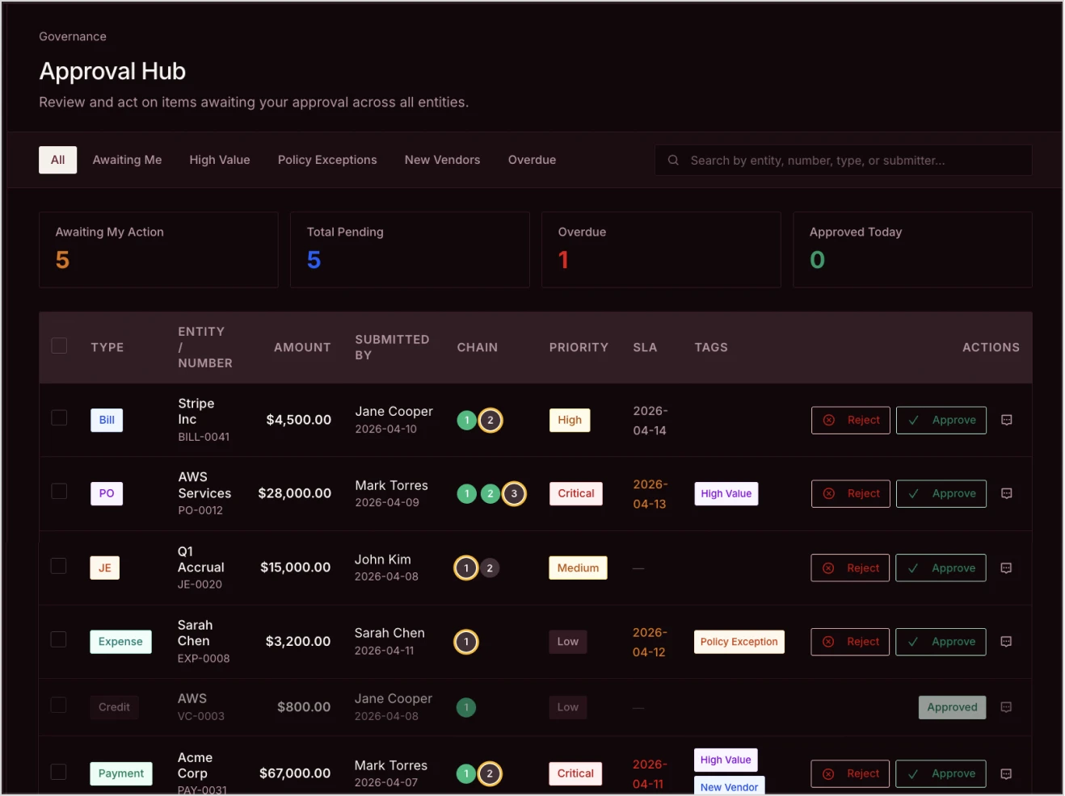Click the Governance breadcrumb label

tap(73, 36)
